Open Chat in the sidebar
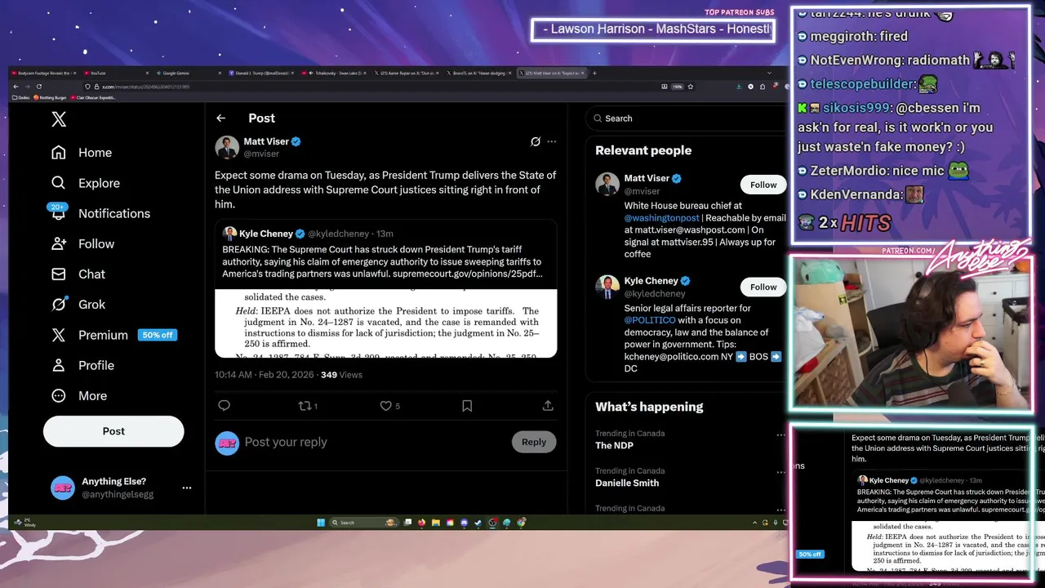The image size is (1045, 588). [78, 274]
